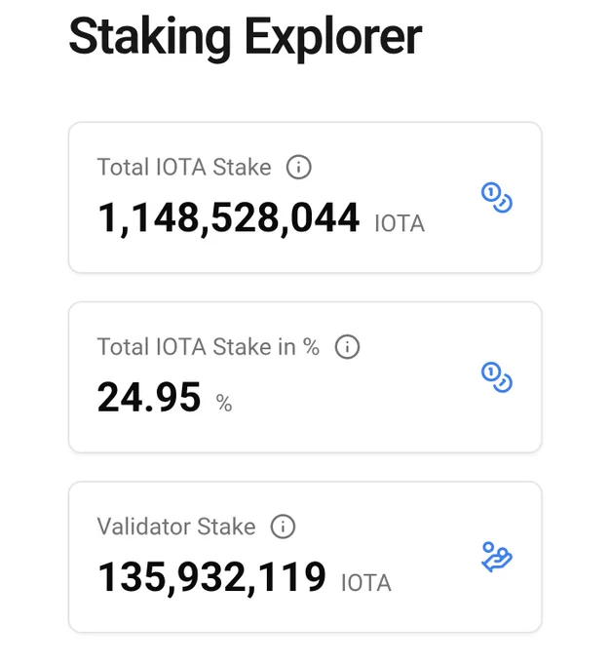The height and width of the screenshot is (663, 610).
Task: Select the Total IOTA Stake in % label
Action: pos(208,347)
